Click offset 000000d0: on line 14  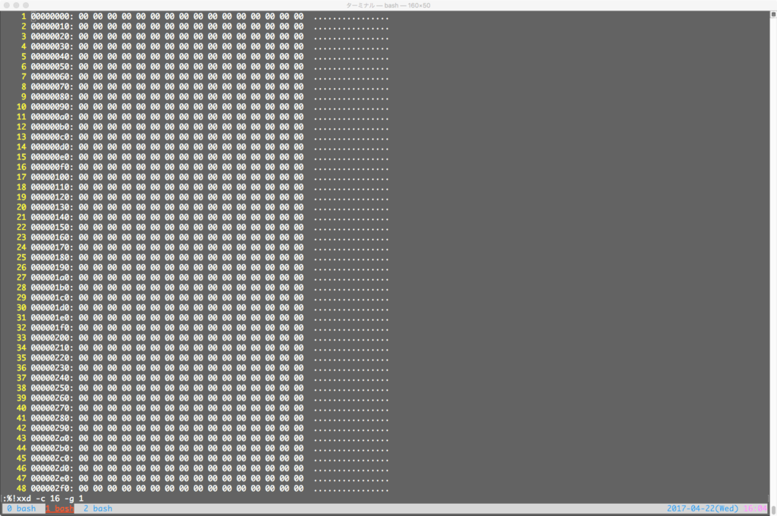(x=52, y=146)
